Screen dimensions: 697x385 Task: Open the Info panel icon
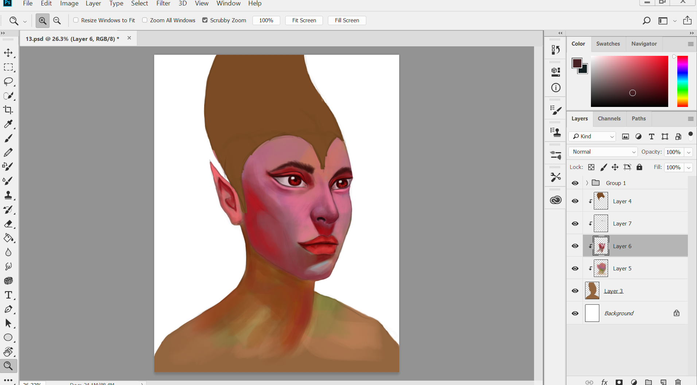[x=556, y=88]
